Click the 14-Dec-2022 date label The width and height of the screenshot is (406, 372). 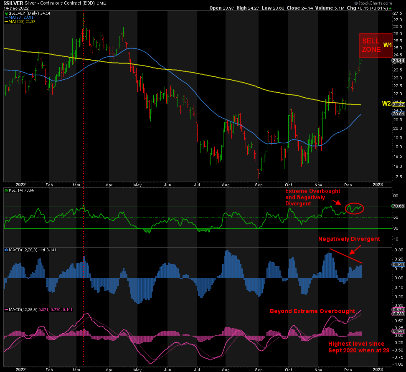16,8
